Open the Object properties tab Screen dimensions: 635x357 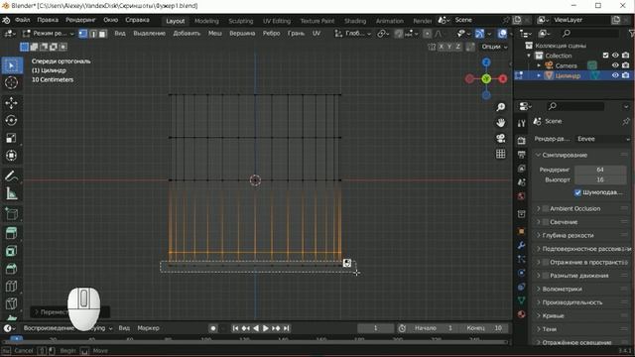point(521,231)
